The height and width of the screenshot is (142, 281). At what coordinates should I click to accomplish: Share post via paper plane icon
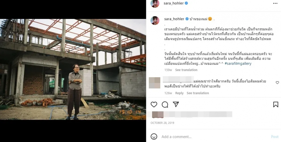click(176, 104)
